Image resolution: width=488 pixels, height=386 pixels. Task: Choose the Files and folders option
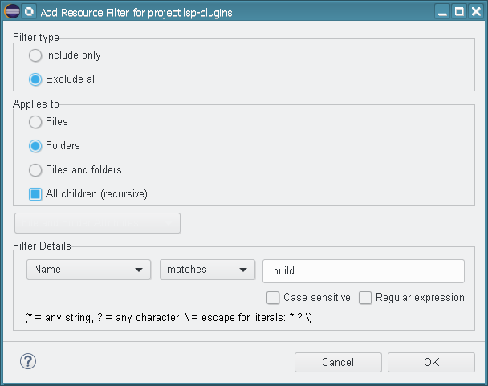click(35, 170)
